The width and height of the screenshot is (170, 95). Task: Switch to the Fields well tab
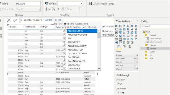click(x=119, y=47)
